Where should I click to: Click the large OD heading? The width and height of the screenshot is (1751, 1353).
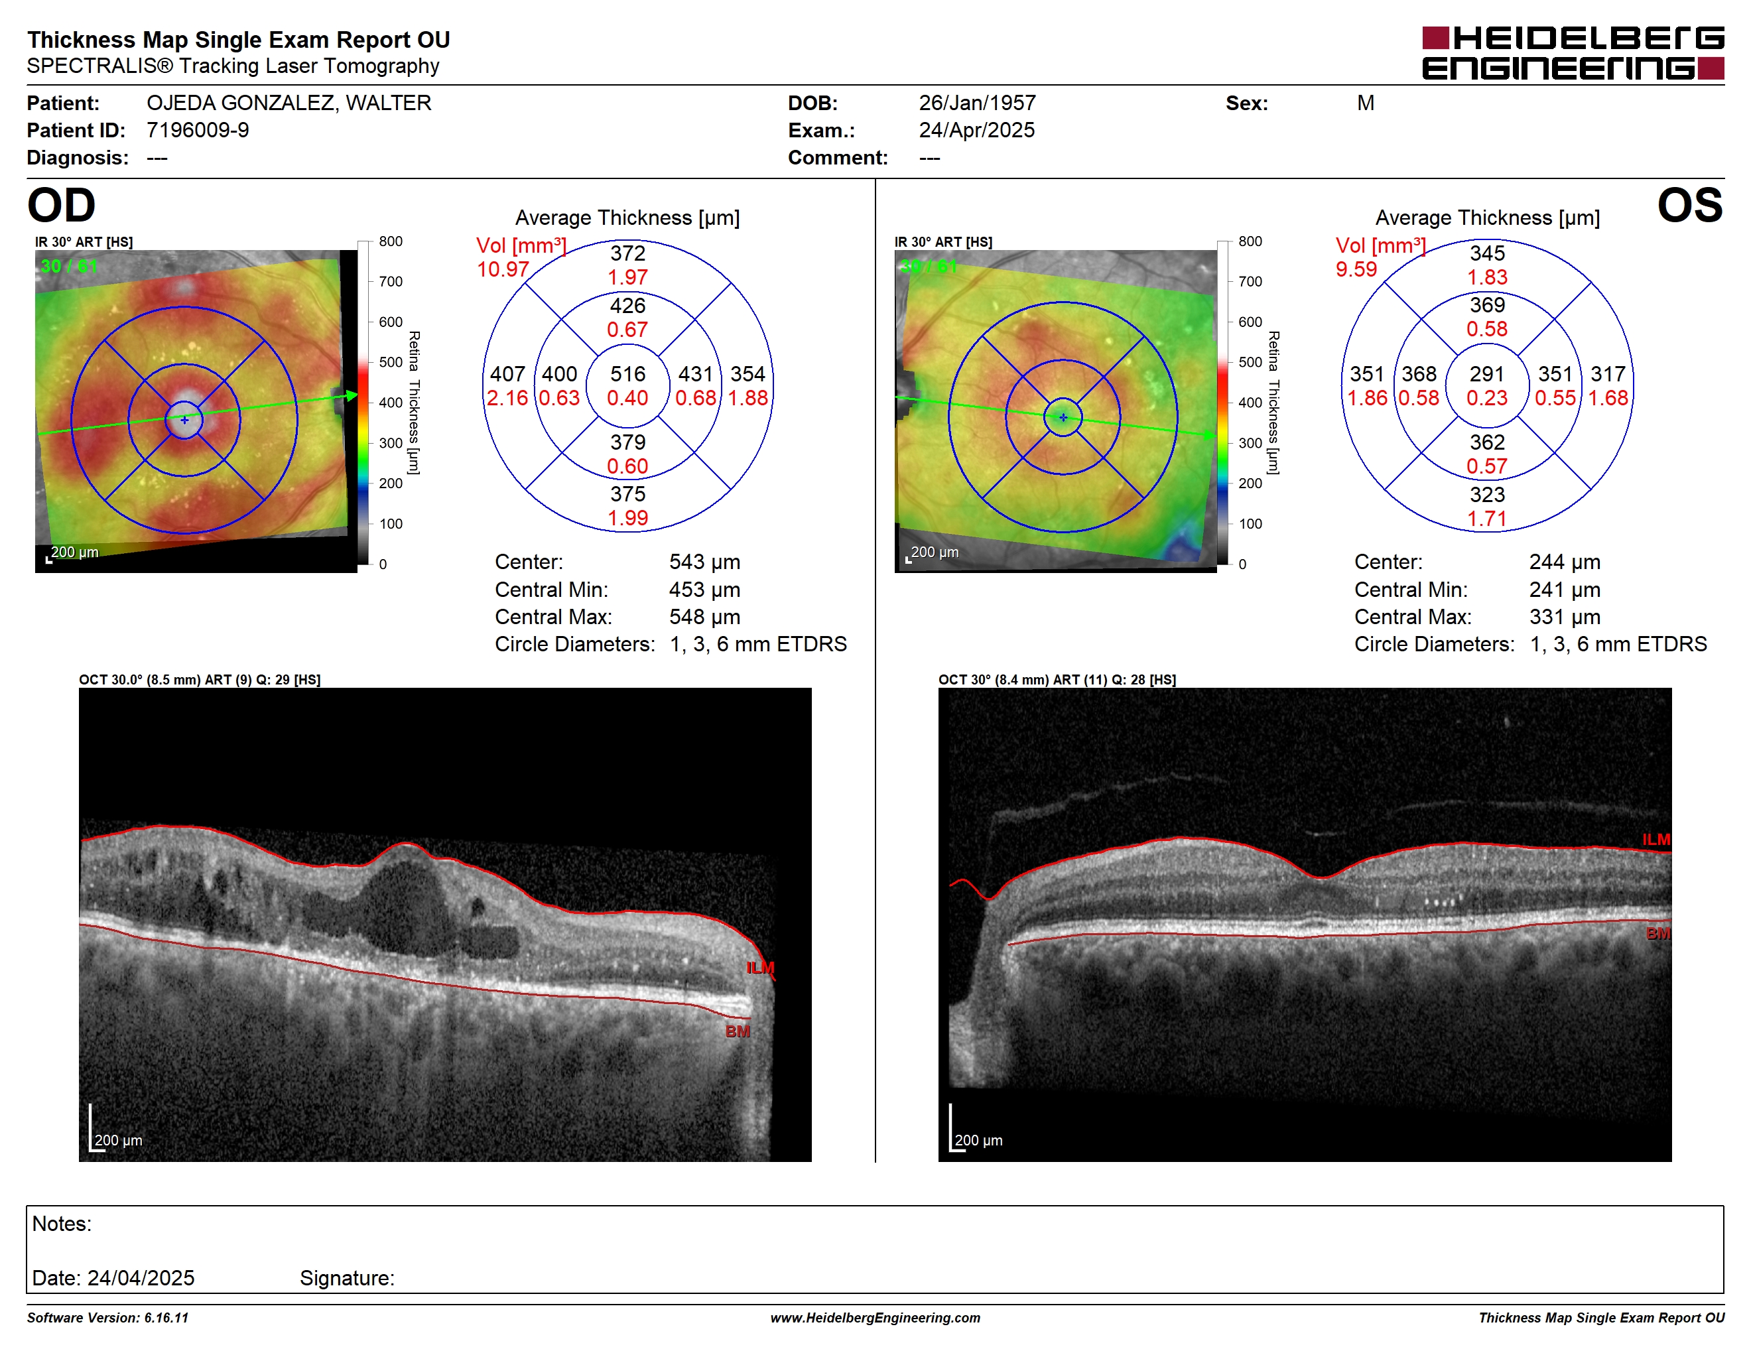61,205
